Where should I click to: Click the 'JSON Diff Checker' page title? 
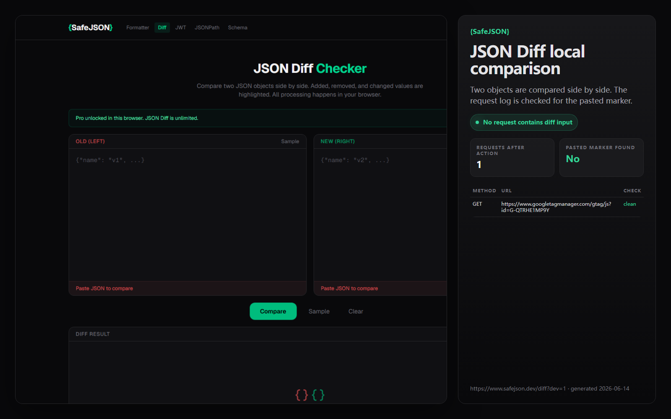coord(310,68)
